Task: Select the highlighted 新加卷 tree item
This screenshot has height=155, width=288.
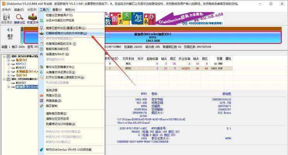Action: 27,87
